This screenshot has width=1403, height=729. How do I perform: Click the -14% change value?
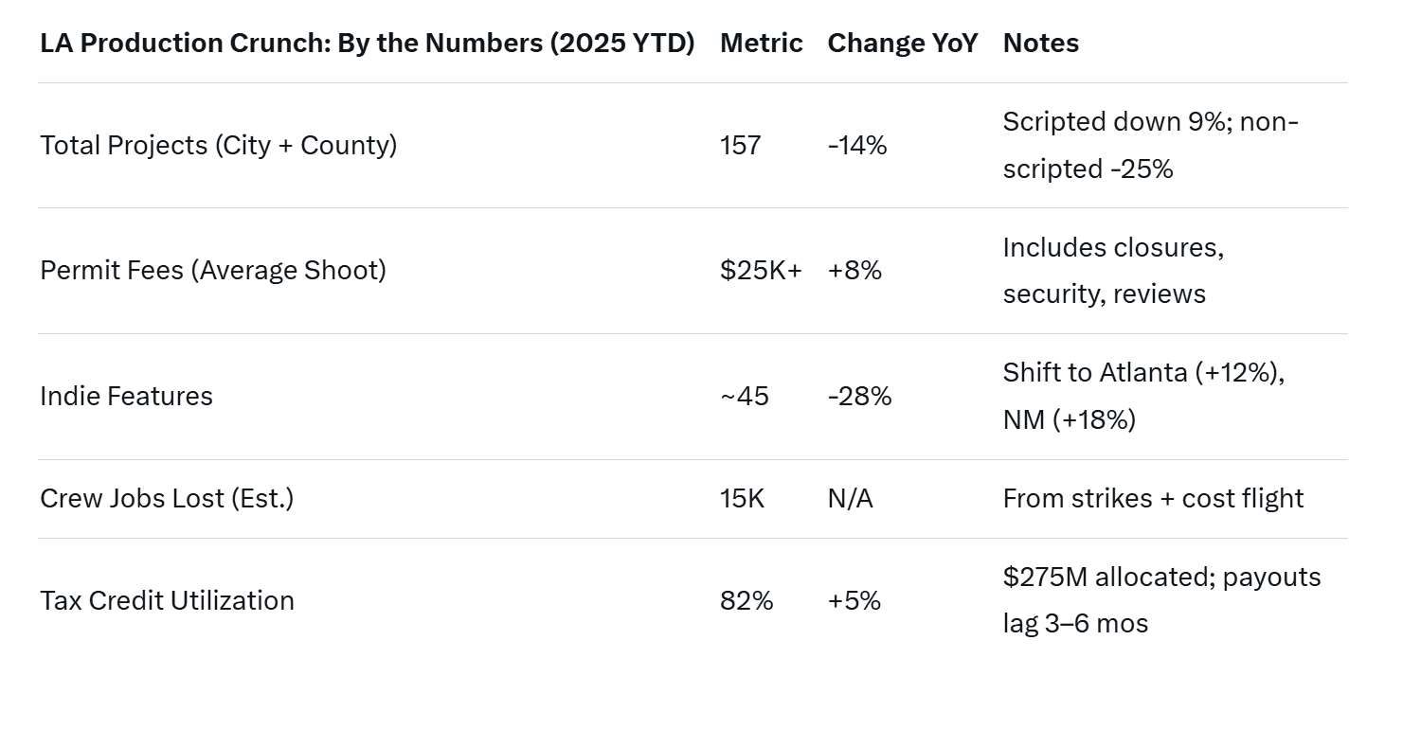856,146
